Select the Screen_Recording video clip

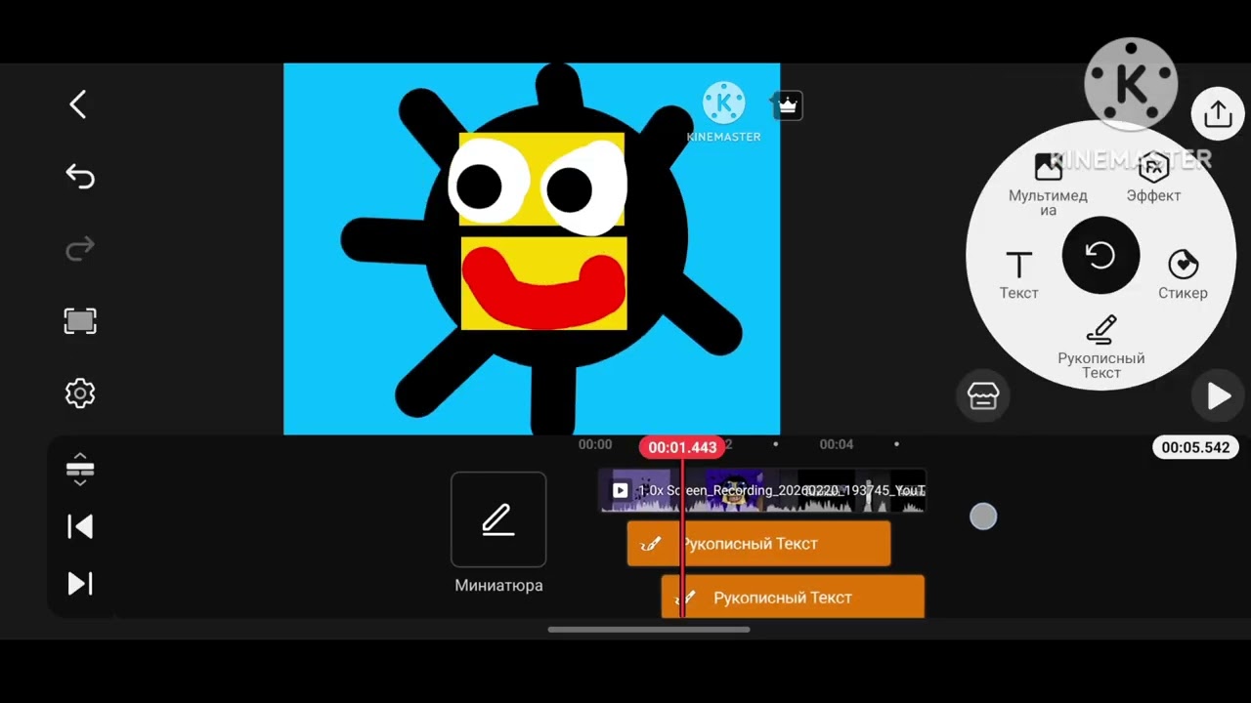click(x=762, y=491)
